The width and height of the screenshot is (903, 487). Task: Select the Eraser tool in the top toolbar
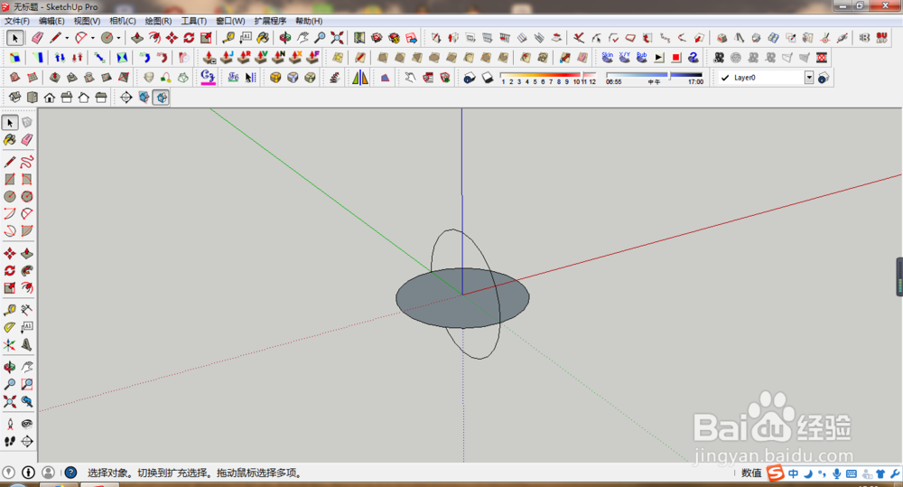37,38
